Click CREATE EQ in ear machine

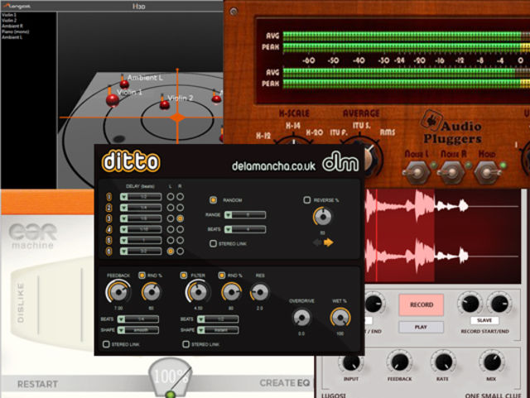tap(285, 383)
